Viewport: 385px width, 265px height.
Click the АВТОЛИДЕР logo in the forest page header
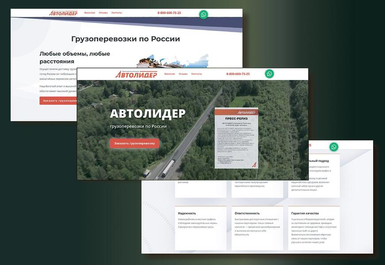tap(136, 74)
